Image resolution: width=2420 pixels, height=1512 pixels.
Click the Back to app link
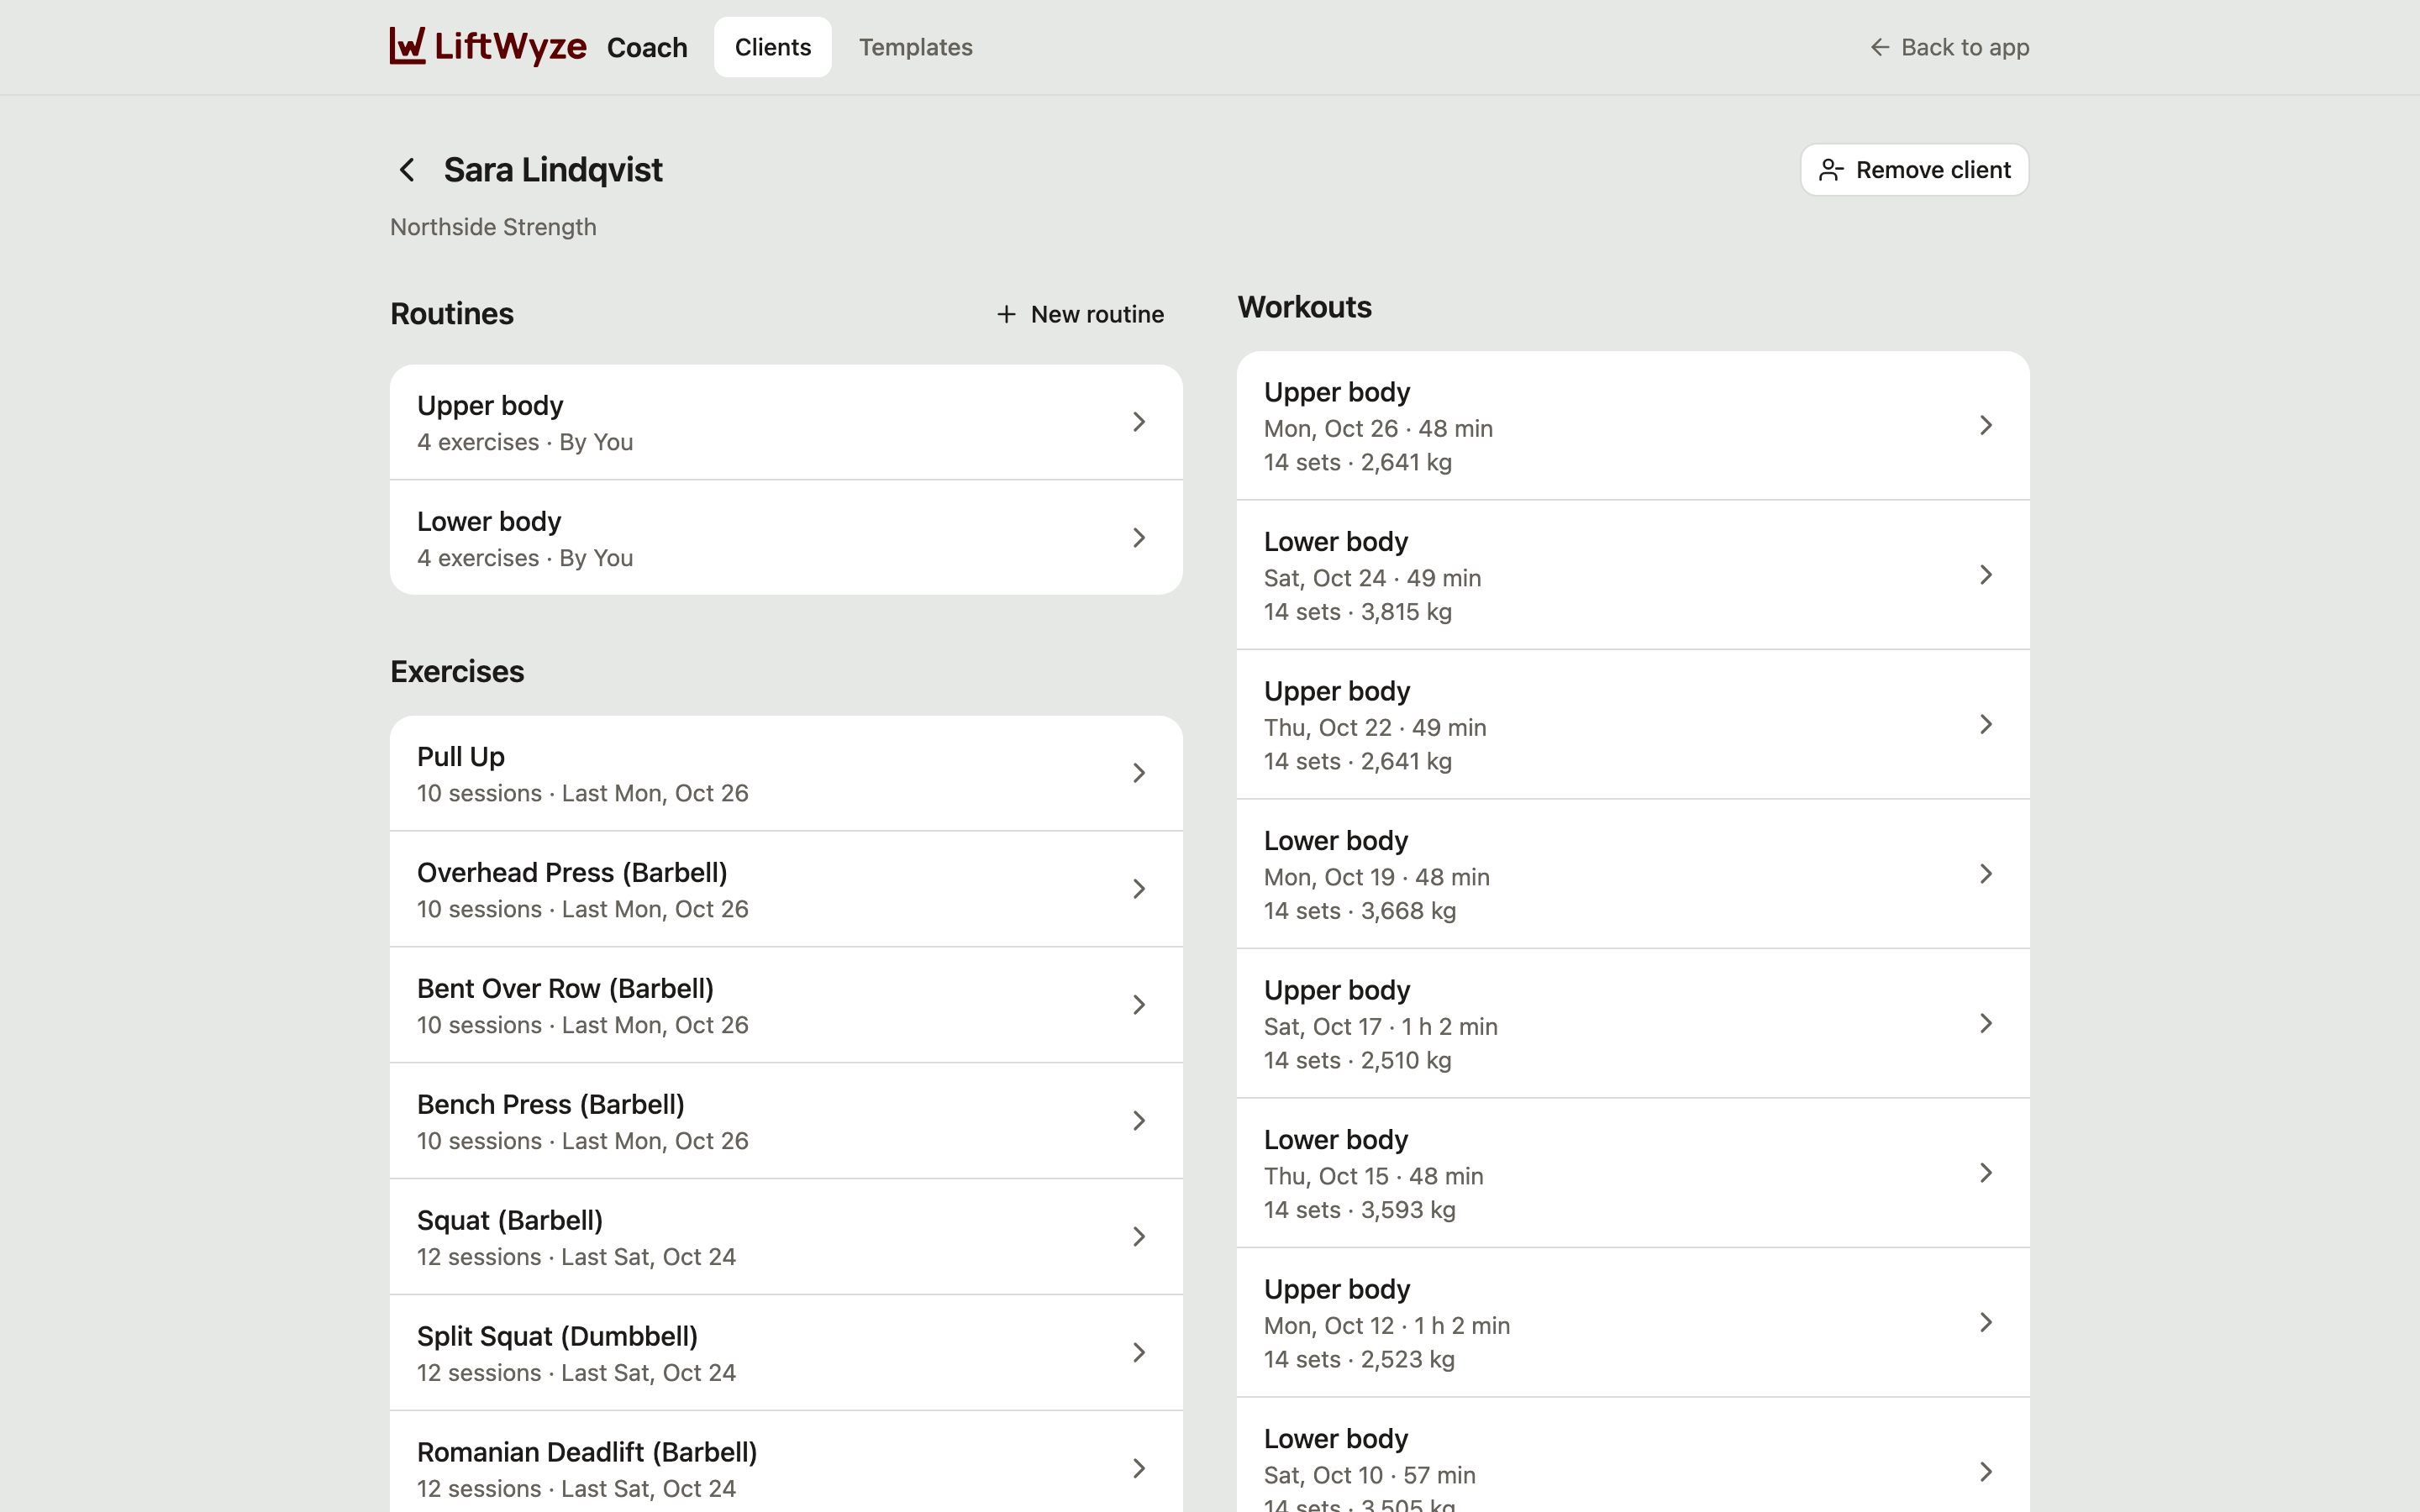click(x=1949, y=47)
